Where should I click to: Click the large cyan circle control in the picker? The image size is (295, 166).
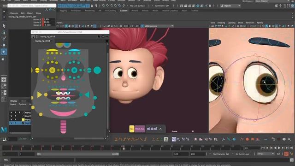pos(97,70)
